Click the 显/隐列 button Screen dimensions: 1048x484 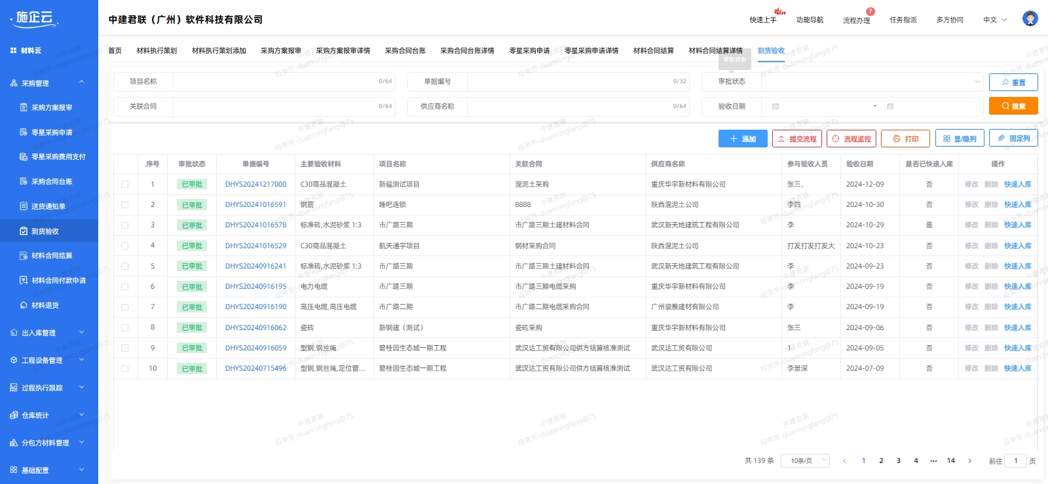(960, 139)
